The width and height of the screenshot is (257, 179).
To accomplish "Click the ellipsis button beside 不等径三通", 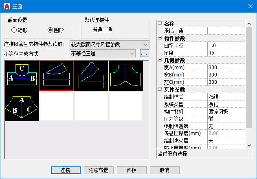I will (x=144, y=53).
